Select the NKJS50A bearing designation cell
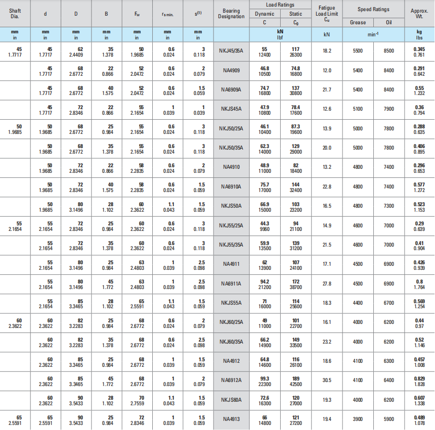435x430 pixels. (x=231, y=206)
